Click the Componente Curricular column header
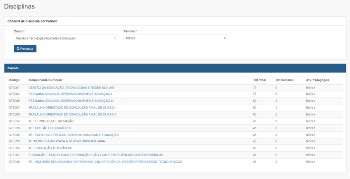 (x=46, y=80)
